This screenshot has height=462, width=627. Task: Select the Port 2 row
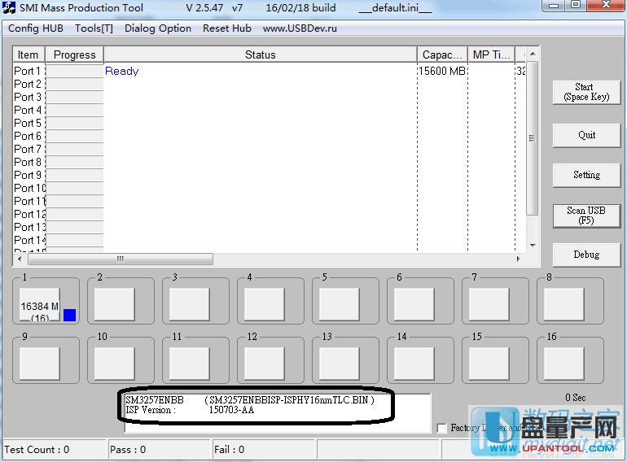[x=270, y=85]
